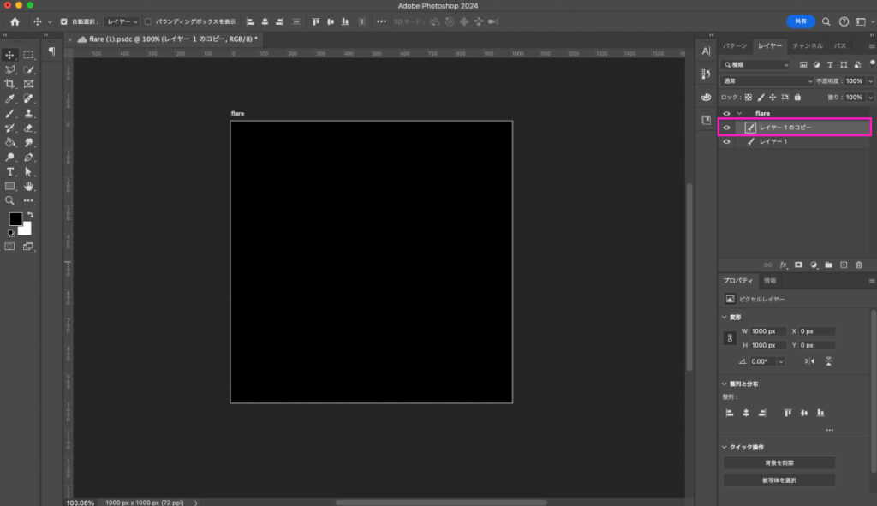Flip horizontally in the Properties panel
Screen dimensions: 877x506
click(x=810, y=361)
